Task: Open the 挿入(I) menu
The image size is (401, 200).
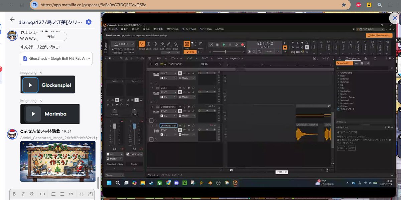Action: coord(146,29)
